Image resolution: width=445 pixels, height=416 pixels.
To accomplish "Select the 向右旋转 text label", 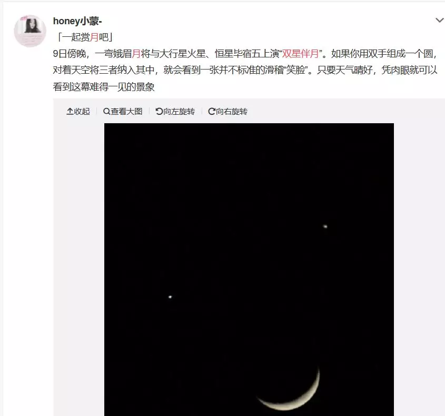I will tap(232, 112).
